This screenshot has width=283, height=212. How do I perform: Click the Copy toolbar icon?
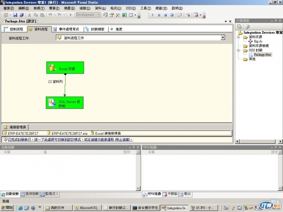point(36,15)
